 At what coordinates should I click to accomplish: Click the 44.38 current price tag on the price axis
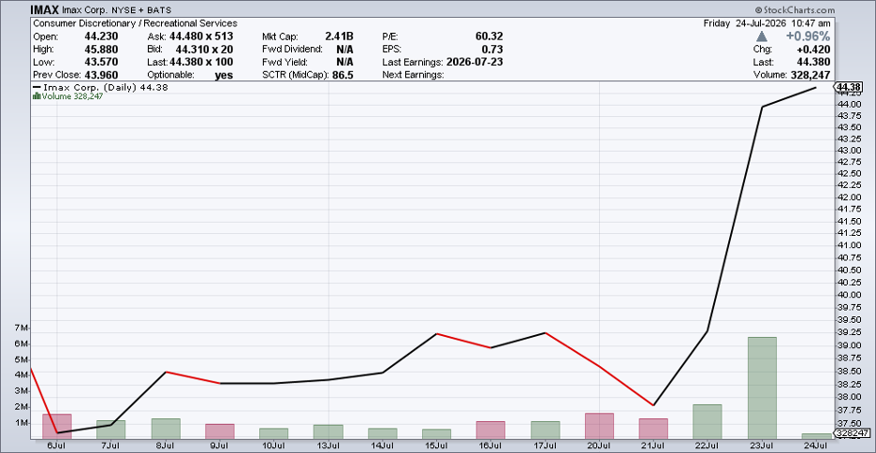(x=850, y=87)
